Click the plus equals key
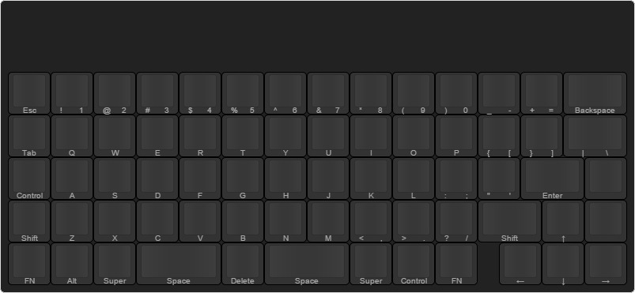Viewport: 635px width, 293px height. [542, 93]
